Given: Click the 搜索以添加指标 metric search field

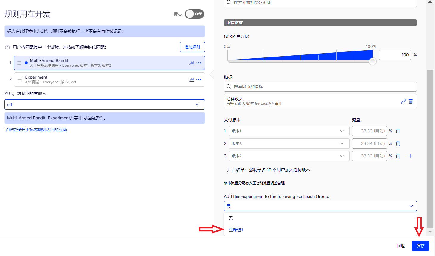Looking at the screenshot, I should pos(320,87).
